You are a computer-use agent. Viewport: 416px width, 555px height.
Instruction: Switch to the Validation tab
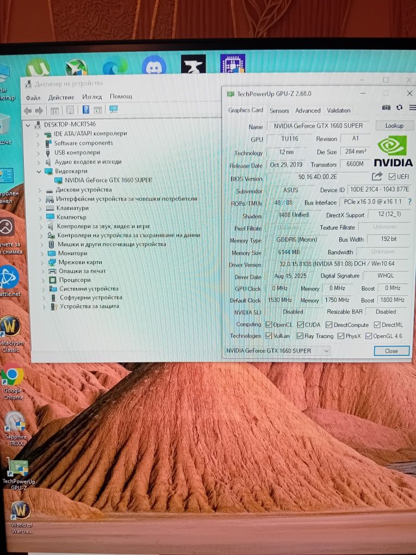pos(339,110)
